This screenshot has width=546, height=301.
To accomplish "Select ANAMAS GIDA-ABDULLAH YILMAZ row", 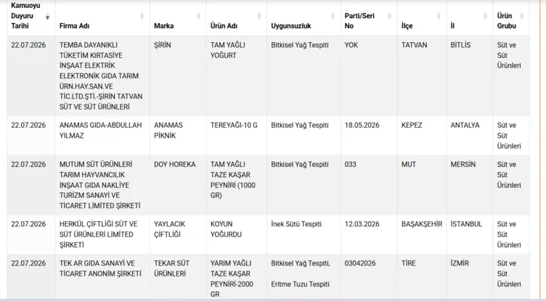I will [x=268, y=136].
